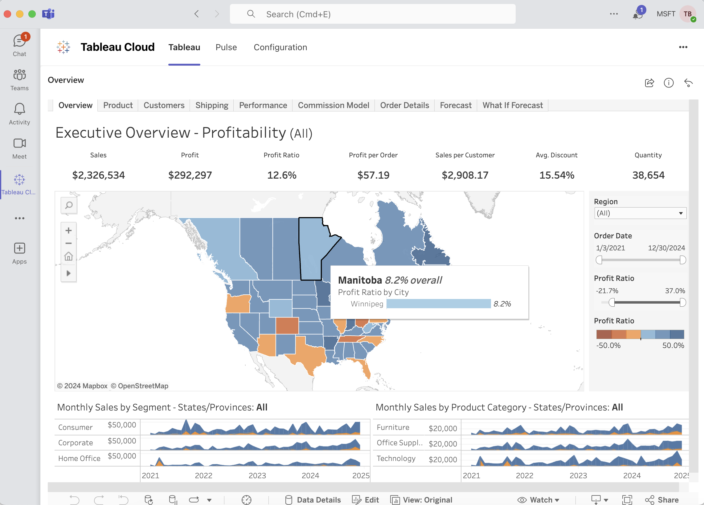Image resolution: width=704 pixels, height=505 pixels.
Task: Open the notifications bell with badge
Action: [638, 14]
